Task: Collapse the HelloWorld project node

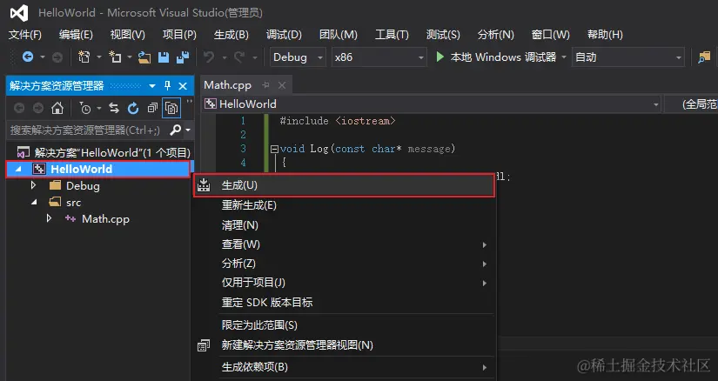Action: (x=18, y=169)
